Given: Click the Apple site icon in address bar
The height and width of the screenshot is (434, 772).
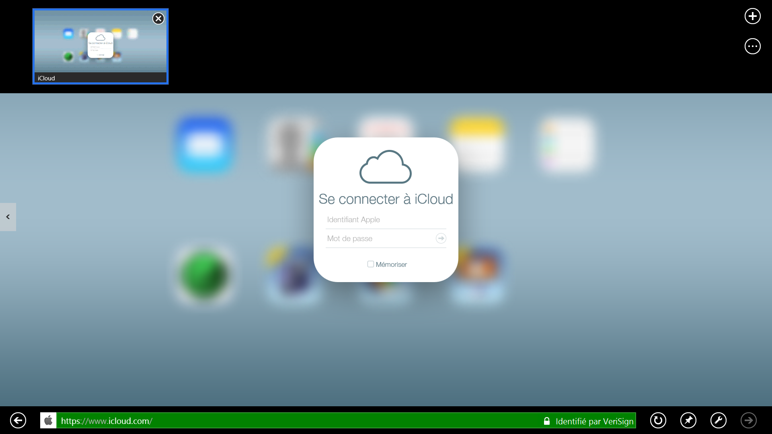Looking at the screenshot, I should (x=48, y=420).
